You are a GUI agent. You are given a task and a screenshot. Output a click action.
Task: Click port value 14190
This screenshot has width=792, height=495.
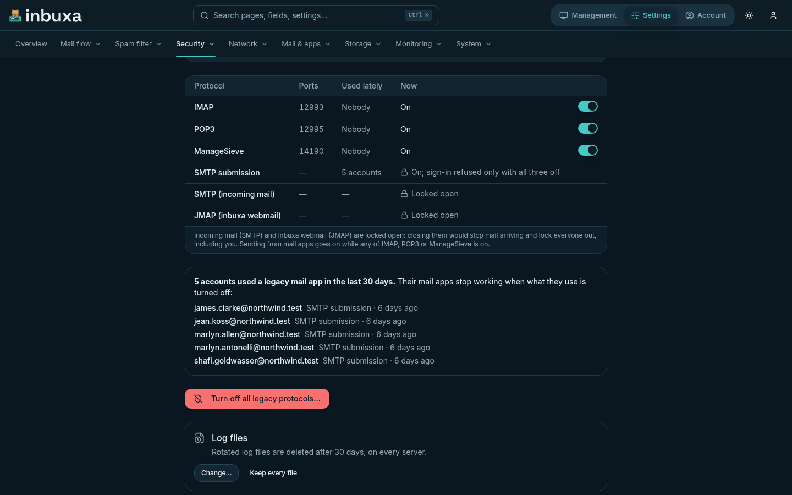[311, 151]
